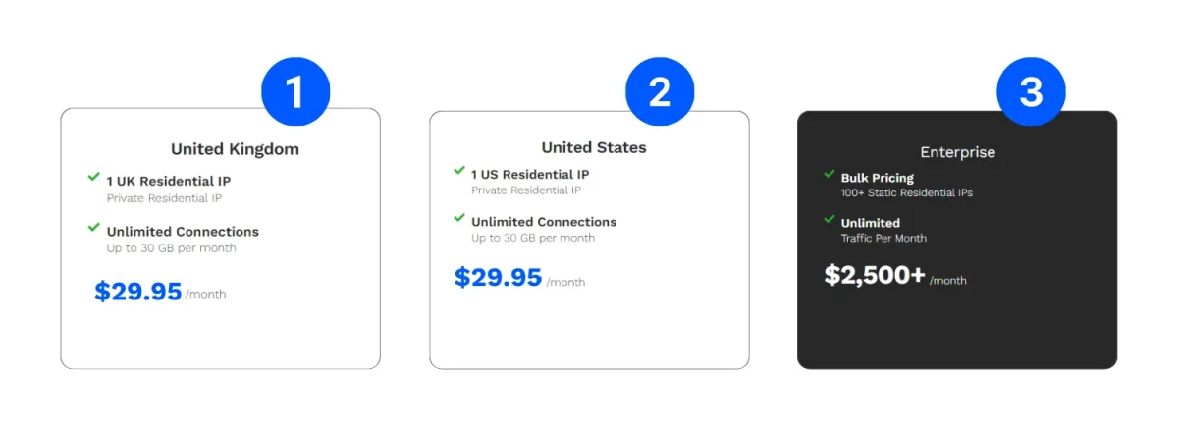
Task: Select the Enterprise plan heading
Action: 957,152
